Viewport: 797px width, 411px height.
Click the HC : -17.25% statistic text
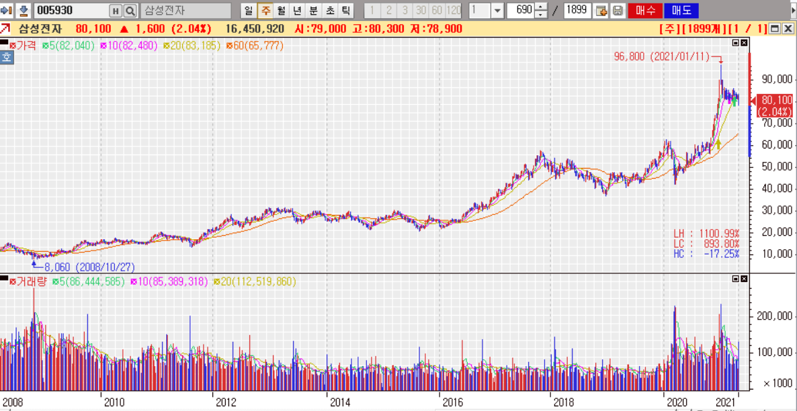click(706, 253)
